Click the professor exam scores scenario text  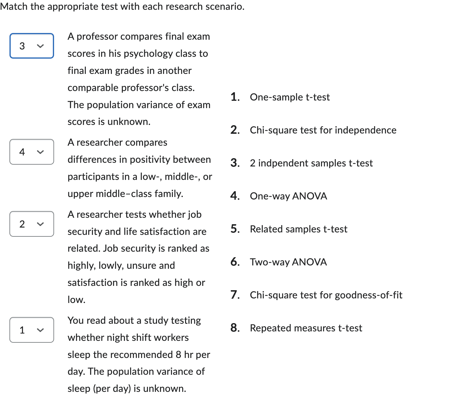pyautogui.click(x=139, y=79)
